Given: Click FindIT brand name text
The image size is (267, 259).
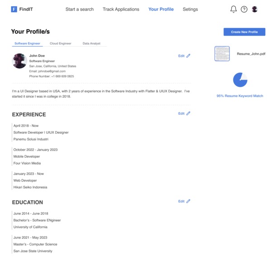Looking at the screenshot, I should [x=26, y=9].
